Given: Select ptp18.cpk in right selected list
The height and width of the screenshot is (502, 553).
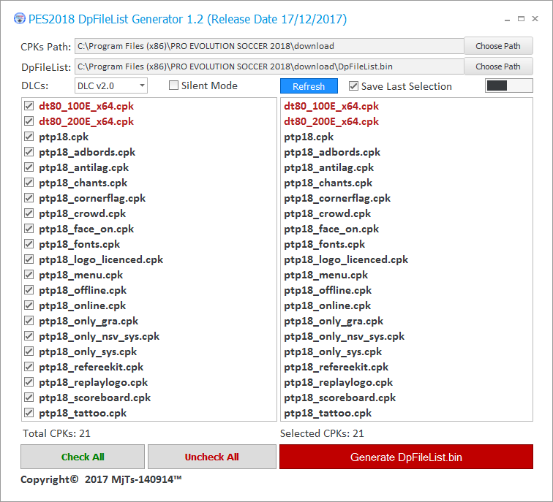Looking at the screenshot, I should pyautogui.click(x=309, y=137).
